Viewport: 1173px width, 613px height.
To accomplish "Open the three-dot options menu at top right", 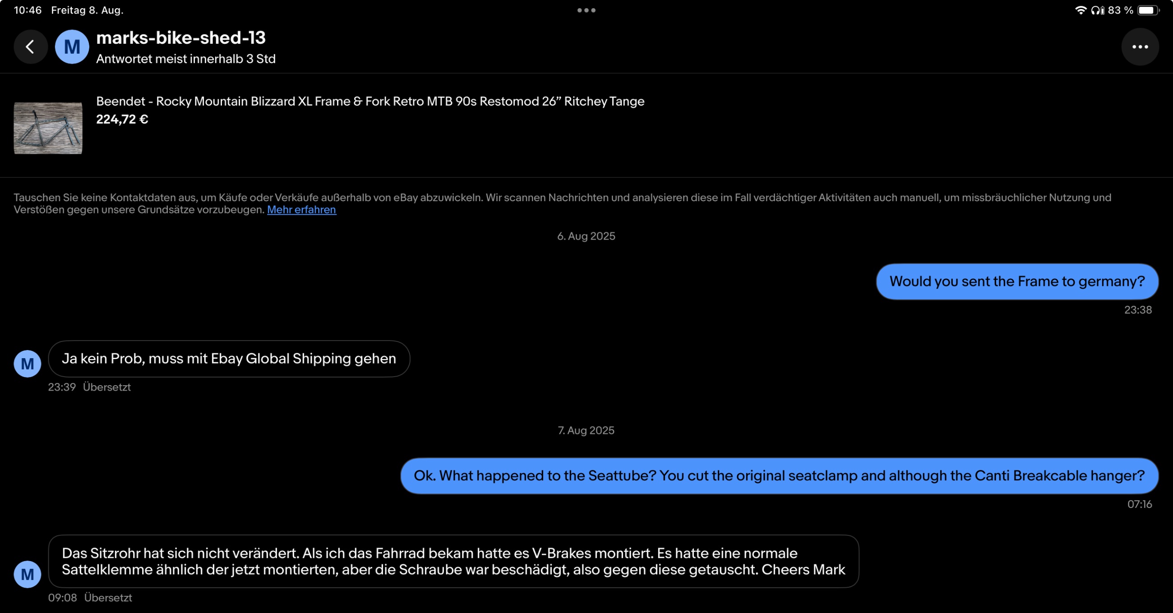I will click(1139, 47).
